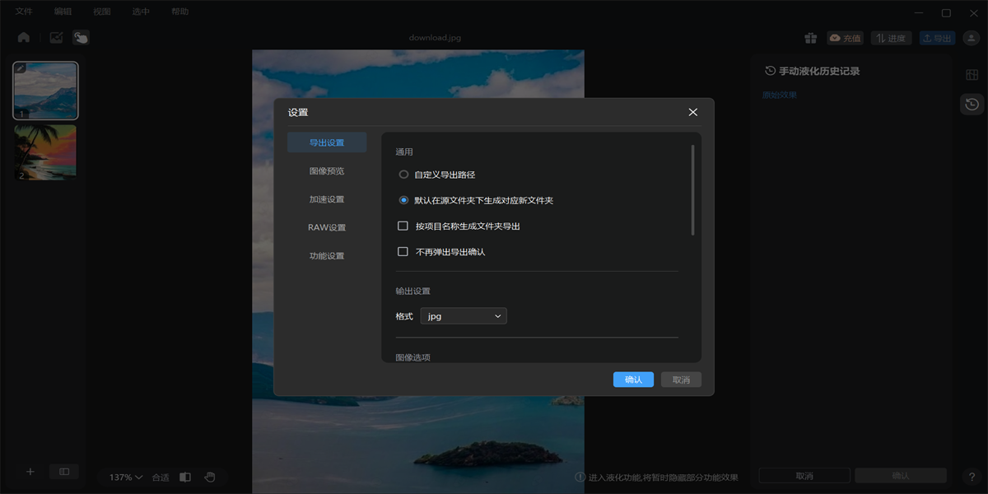Screen dimensions: 988x494
Task: Open the history record panel icon
Action: coord(972,104)
